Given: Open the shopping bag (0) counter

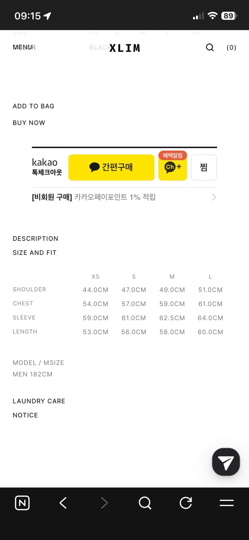Looking at the screenshot, I should 231,48.
